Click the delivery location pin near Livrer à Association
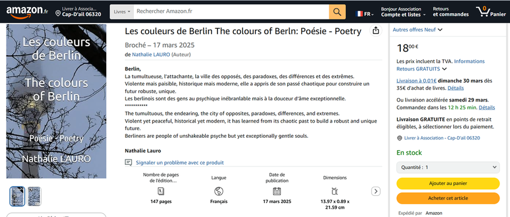The height and width of the screenshot is (217, 510). click(x=399, y=138)
